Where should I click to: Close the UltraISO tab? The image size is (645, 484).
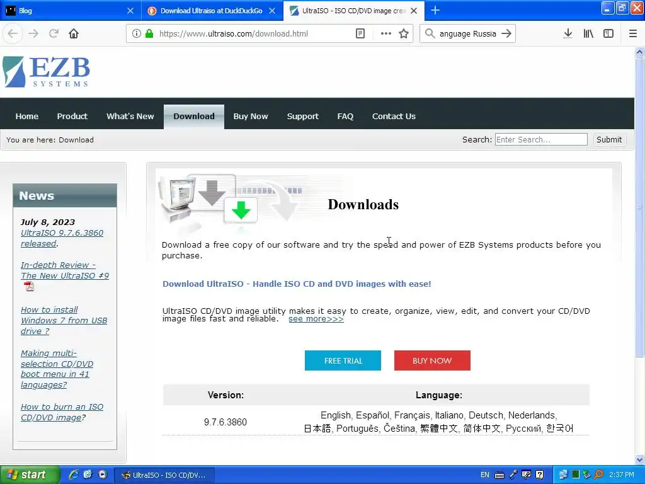[x=414, y=11]
